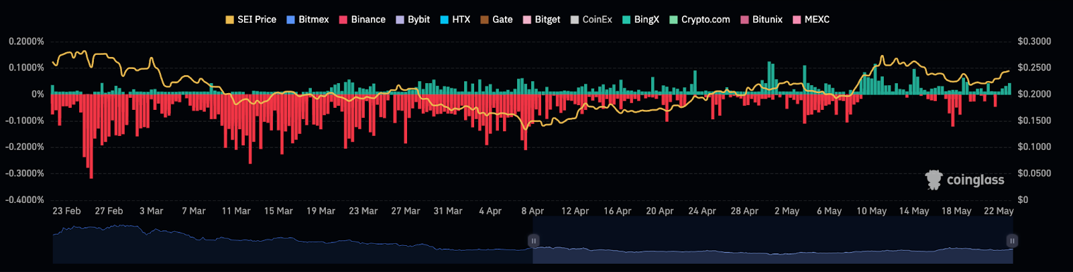Click the 23 Feb date axis label
This screenshot has width=1073, height=272.
pos(66,211)
